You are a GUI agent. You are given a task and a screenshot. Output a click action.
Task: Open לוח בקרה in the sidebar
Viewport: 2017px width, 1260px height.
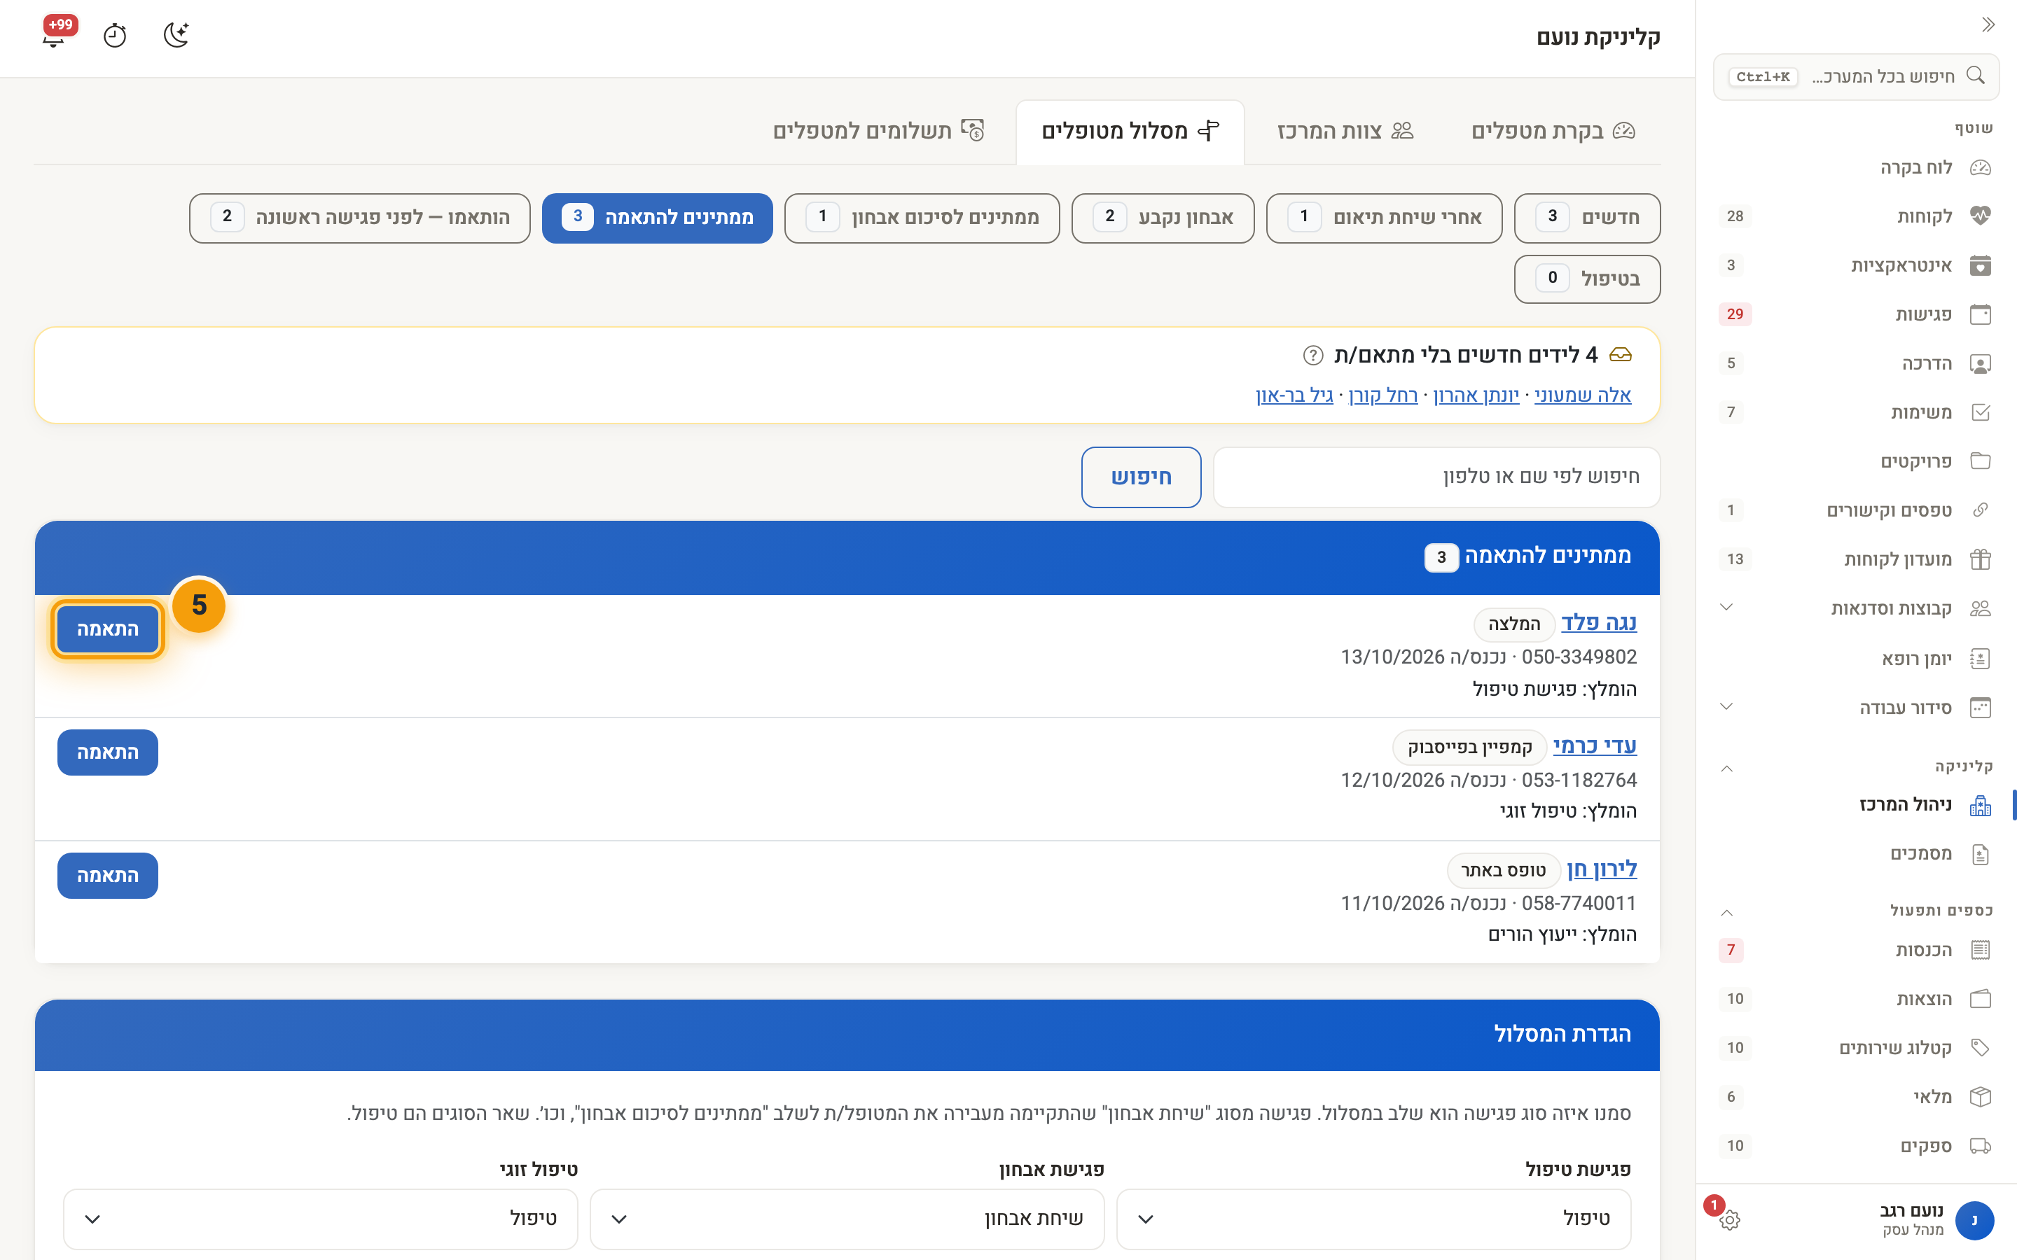(x=1855, y=167)
